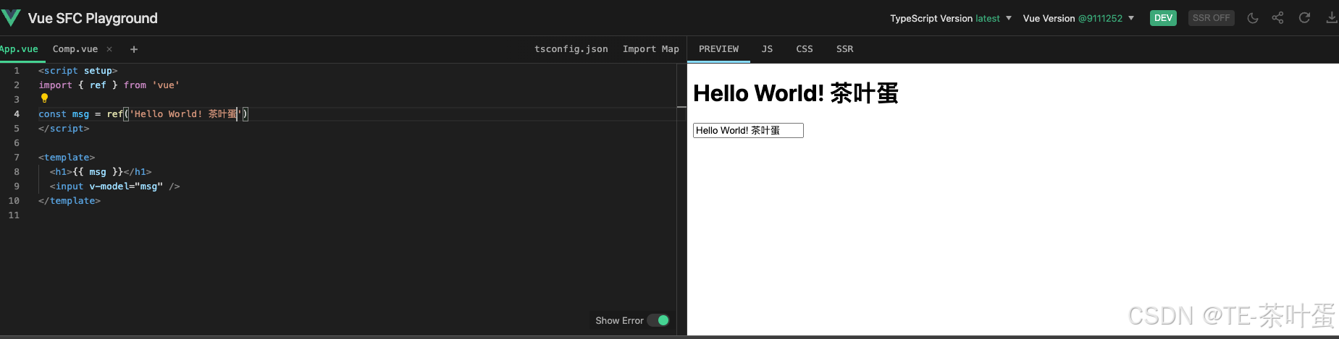Click the 'const msg' code line

(x=143, y=114)
